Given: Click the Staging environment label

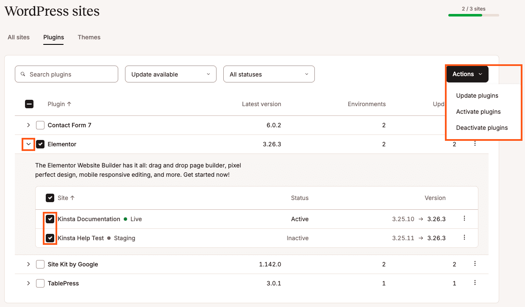Looking at the screenshot, I should click(125, 238).
